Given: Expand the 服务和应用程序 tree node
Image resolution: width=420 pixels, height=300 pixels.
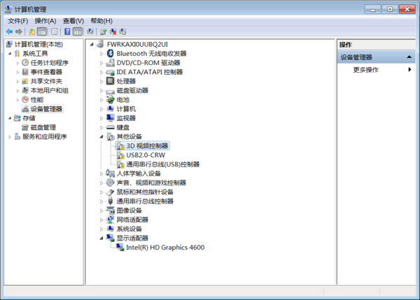Looking at the screenshot, I should pos(10,137).
